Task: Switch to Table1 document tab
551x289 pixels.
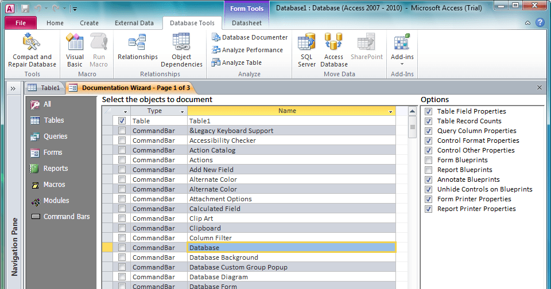Action: (45, 88)
